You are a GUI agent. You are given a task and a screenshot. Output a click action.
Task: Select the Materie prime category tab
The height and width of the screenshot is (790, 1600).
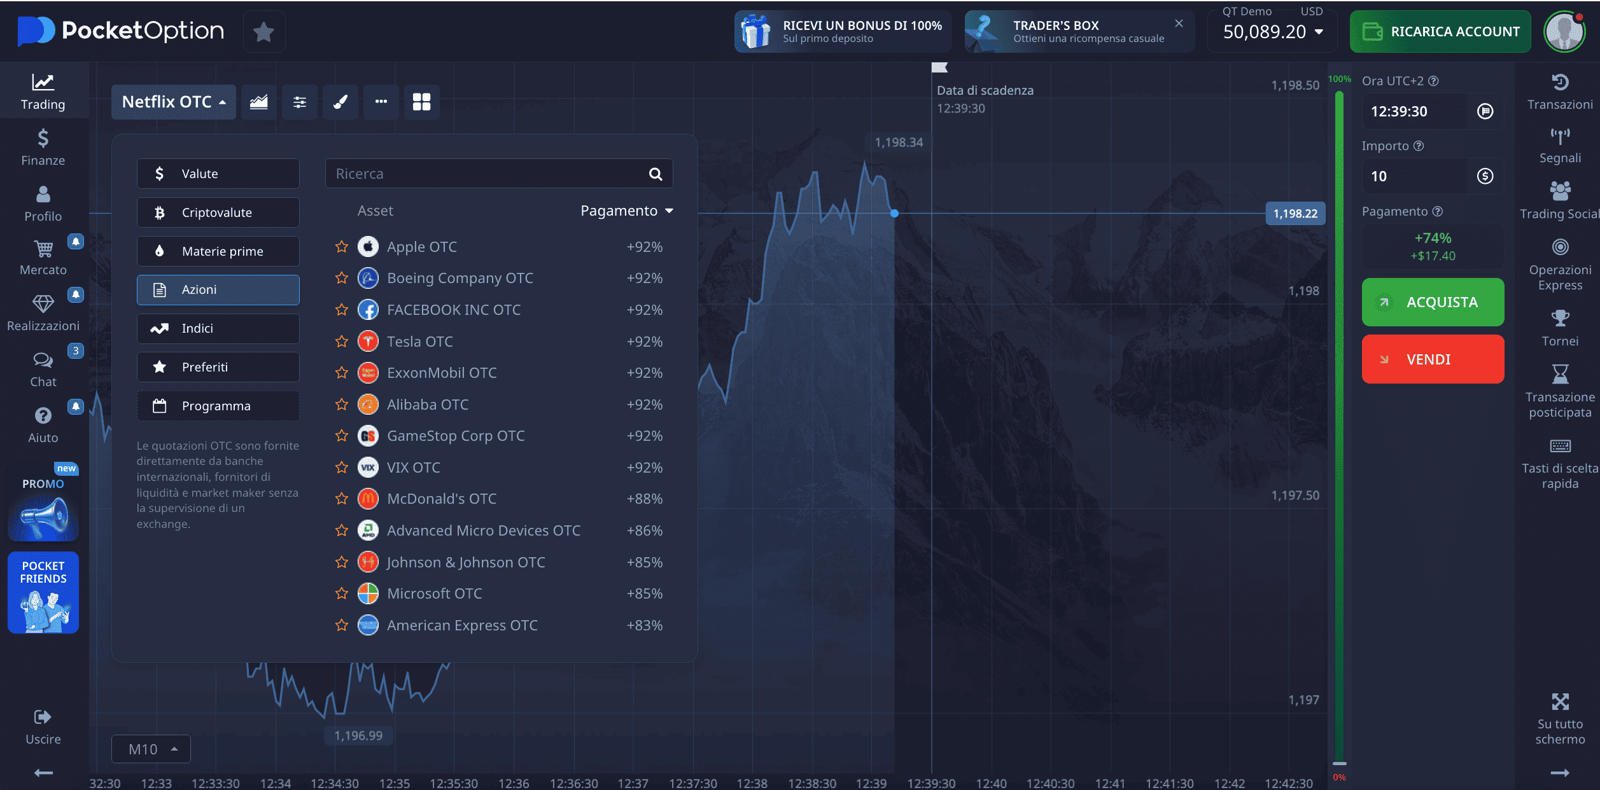pyautogui.click(x=218, y=251)
